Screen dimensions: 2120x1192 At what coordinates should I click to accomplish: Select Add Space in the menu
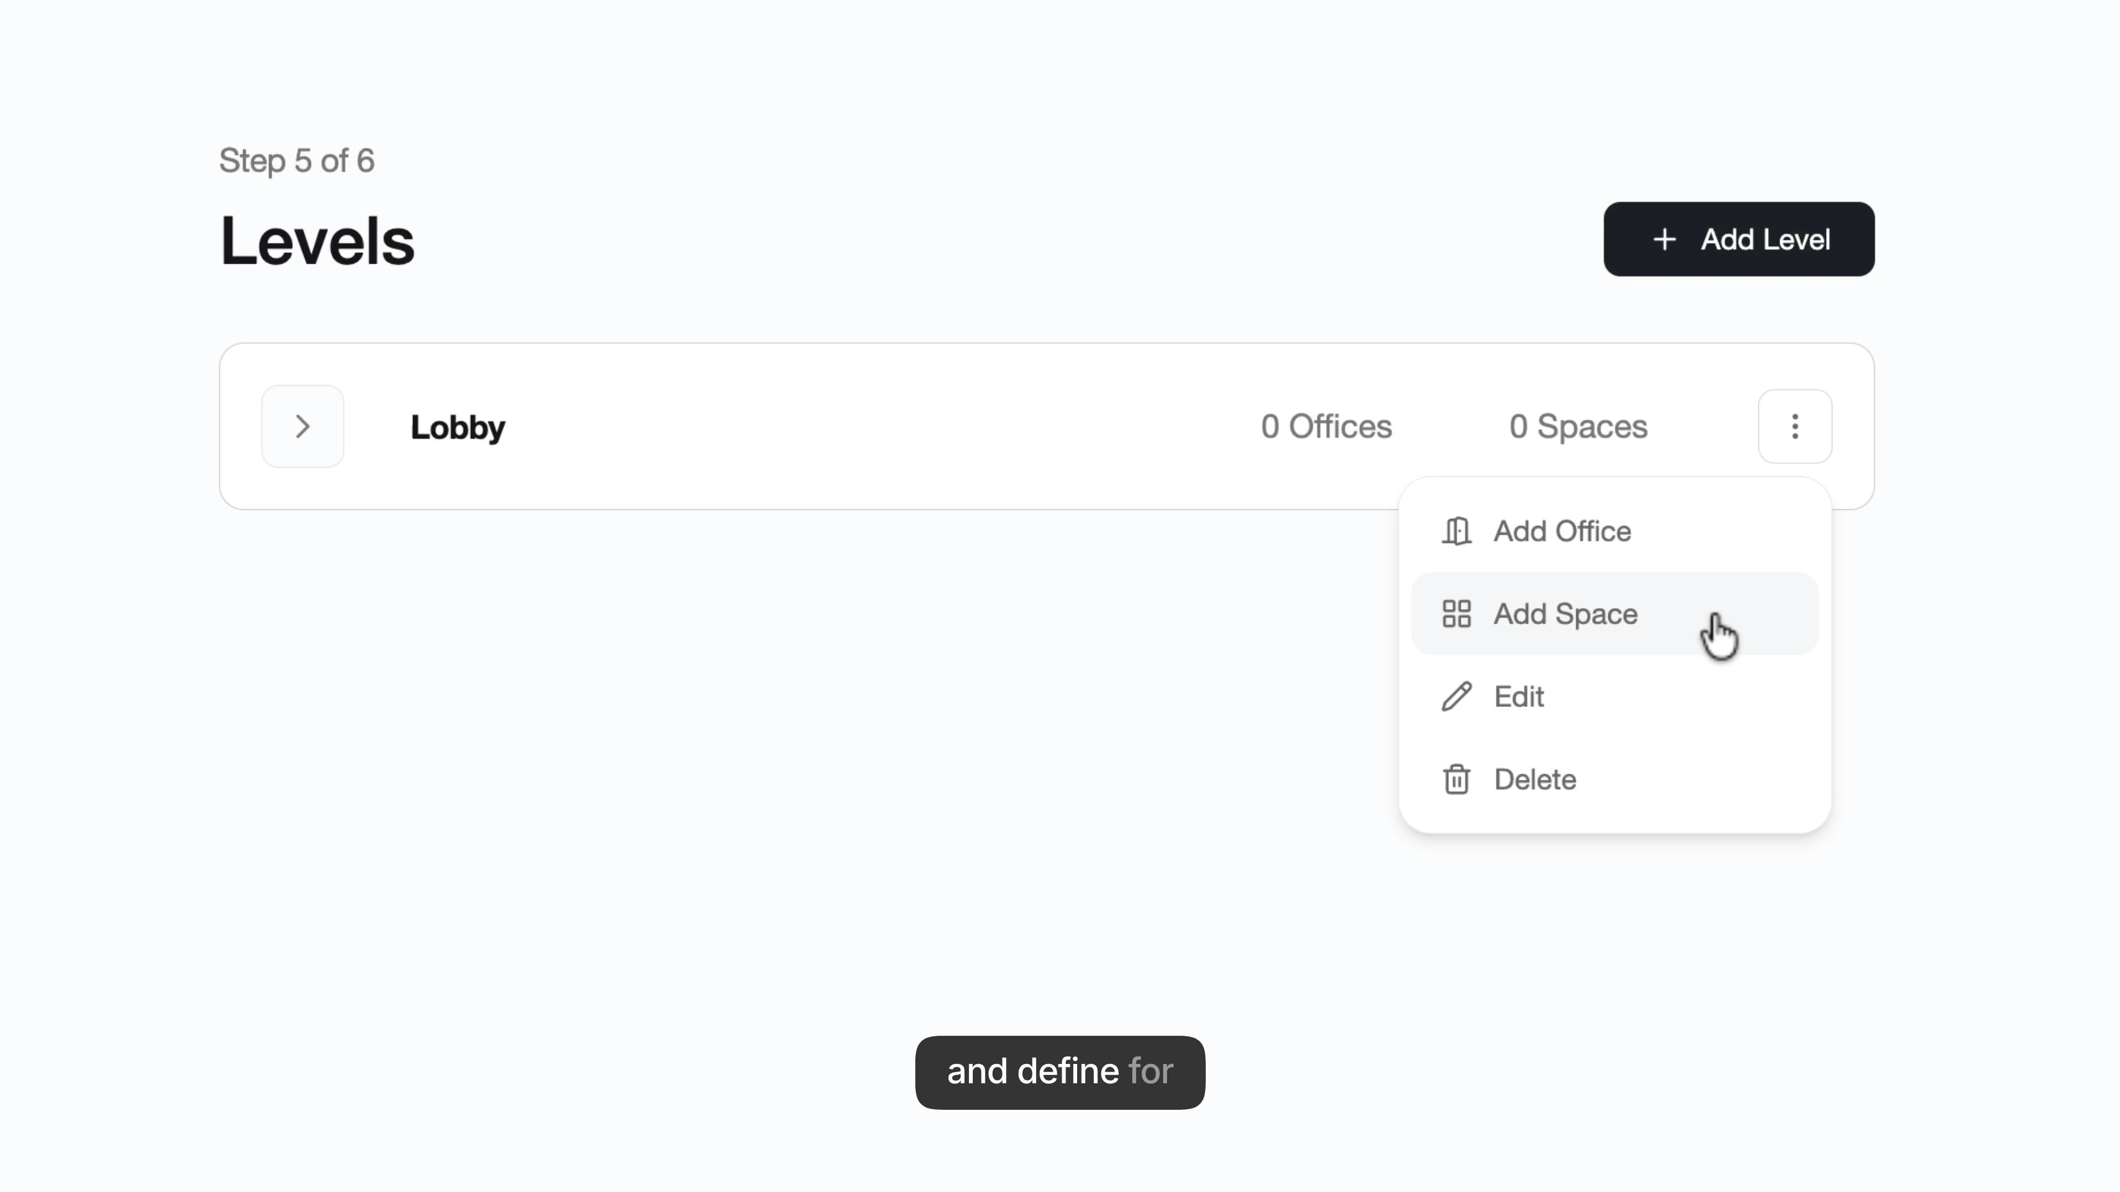pos(1615,614)
